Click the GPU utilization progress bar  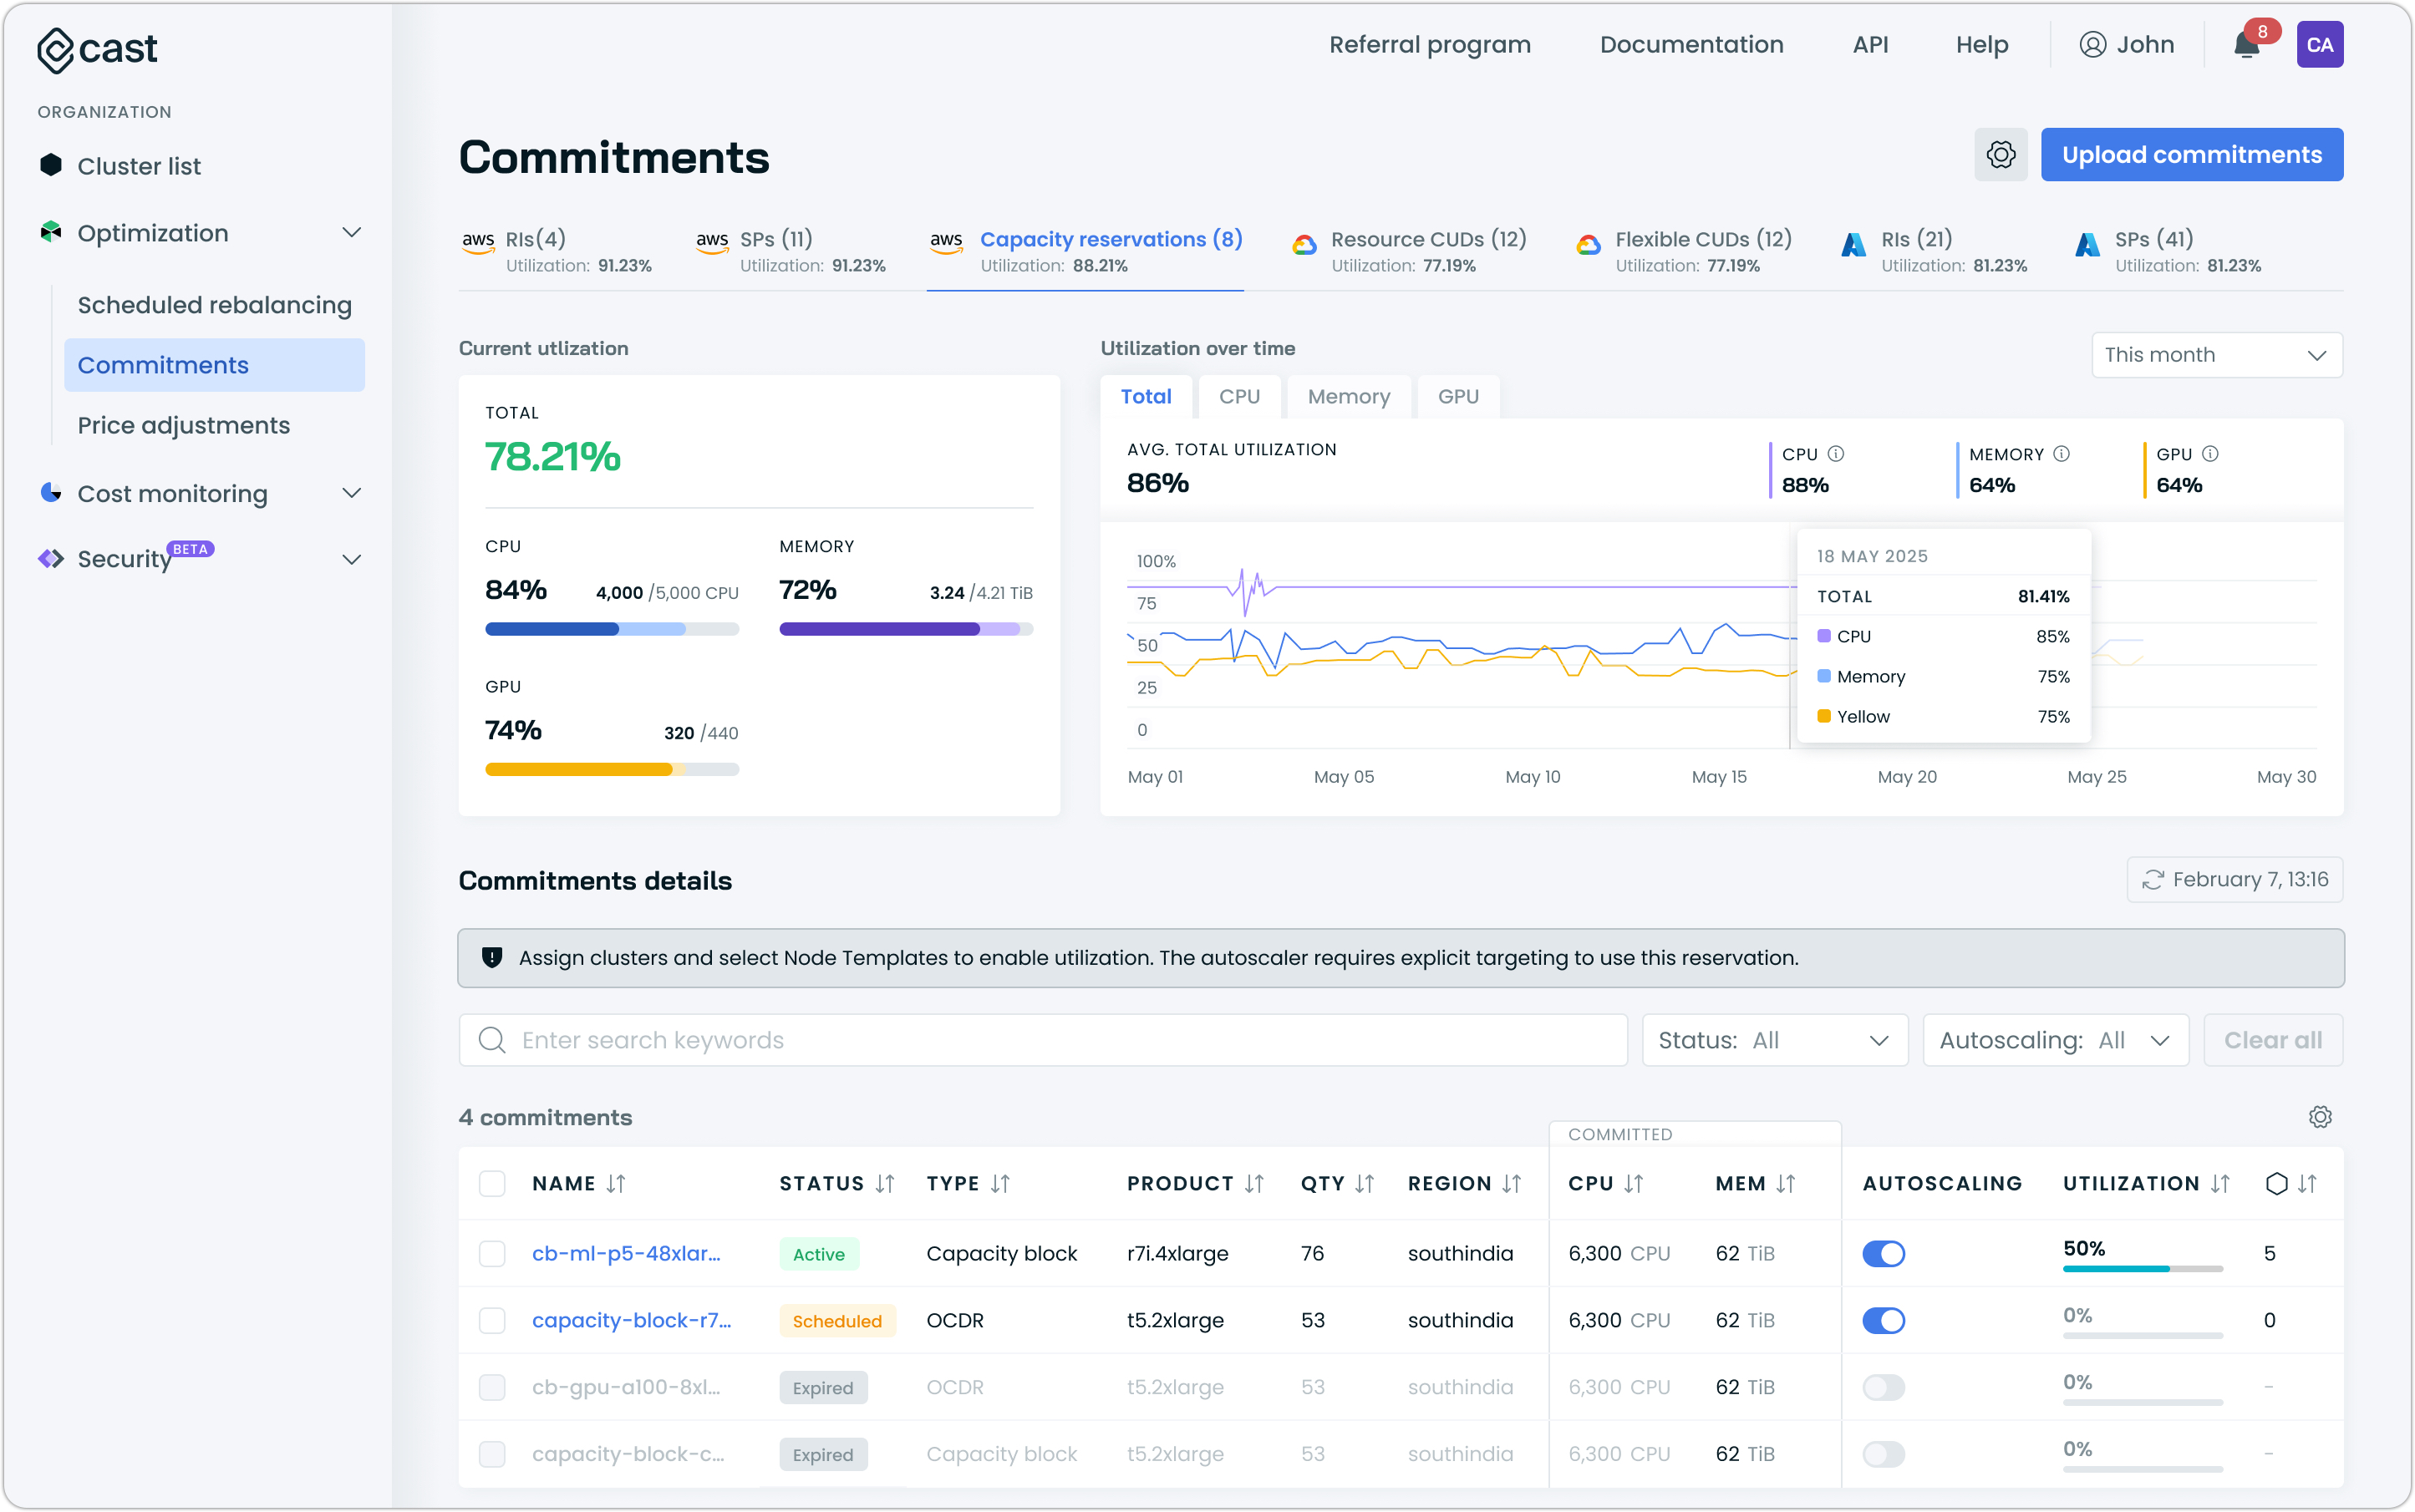pos(611,769)
